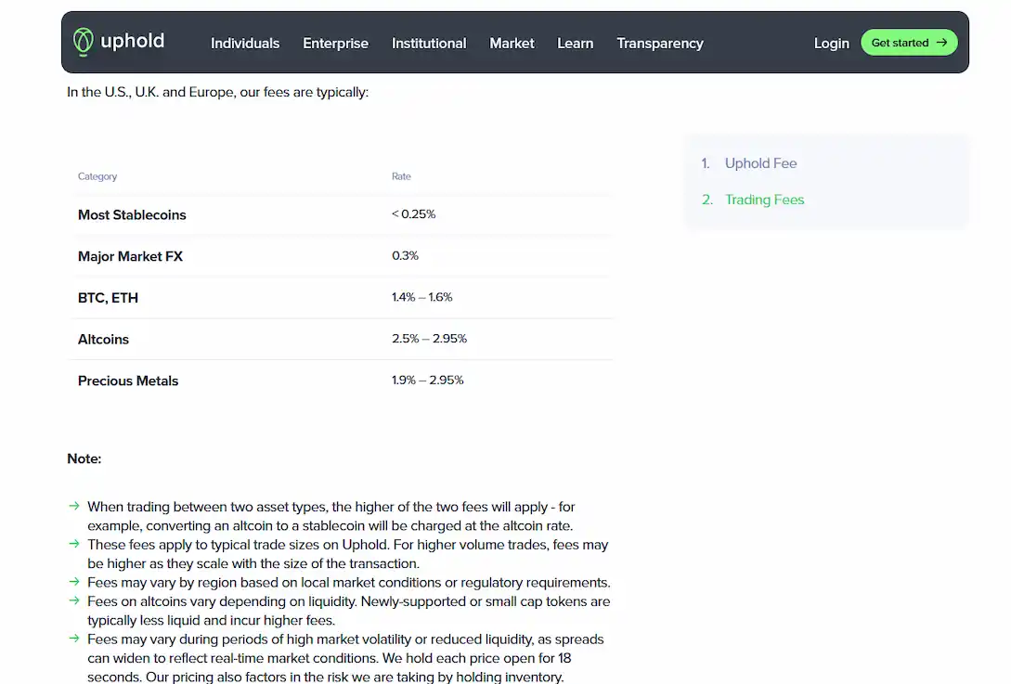Open the Individuals menu
The width and height of the screenshot is (1011, 684).
[x=245, y=44]
